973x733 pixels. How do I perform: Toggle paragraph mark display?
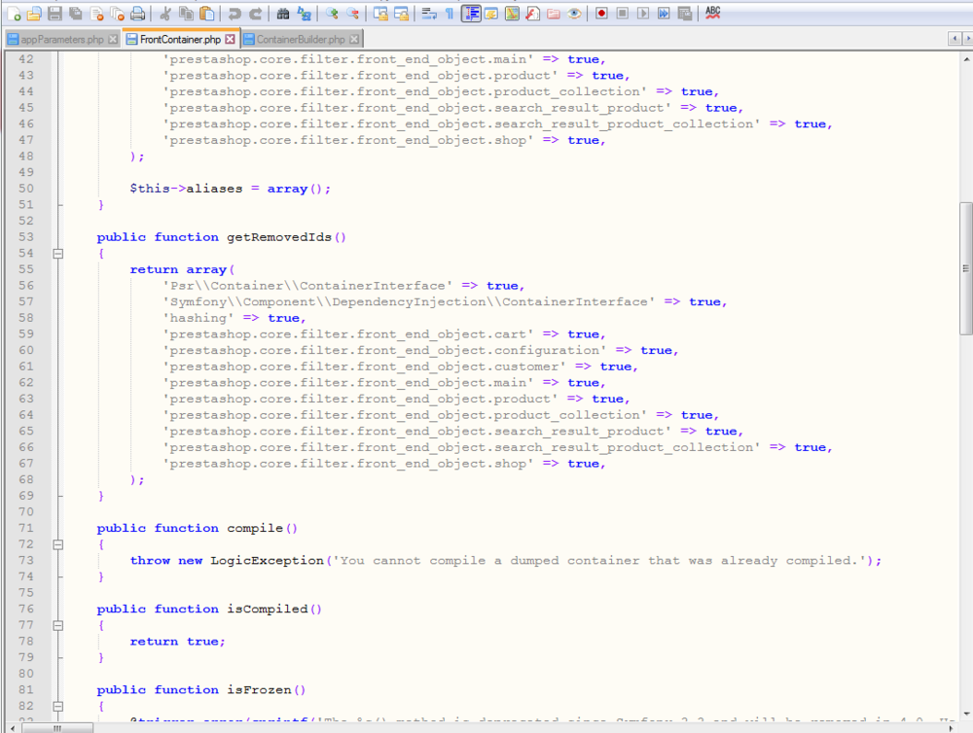[x=450, y=13]
